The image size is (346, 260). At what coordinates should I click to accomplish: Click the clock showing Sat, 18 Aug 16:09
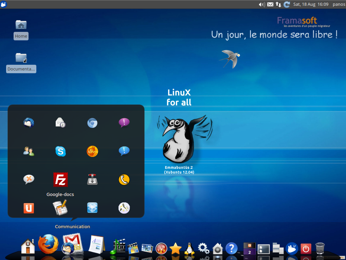tap(311, 4)
